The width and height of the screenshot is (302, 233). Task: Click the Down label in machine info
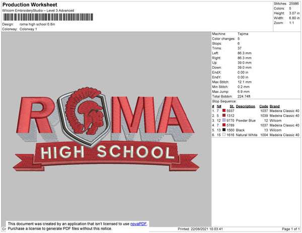[217, 67]
